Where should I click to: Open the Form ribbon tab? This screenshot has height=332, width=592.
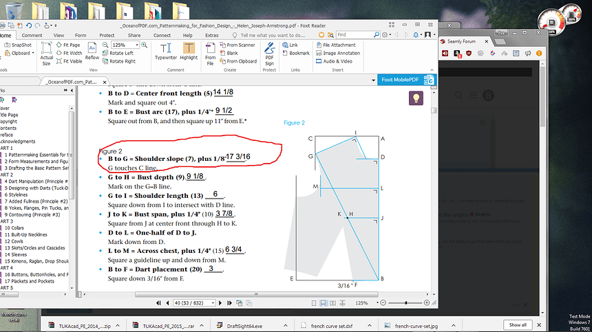tap(81, 36)
